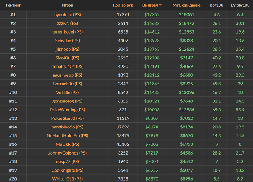Open NoHandHold'Em (PS) player link
253x182 pixels.
[x=68, y=136]
